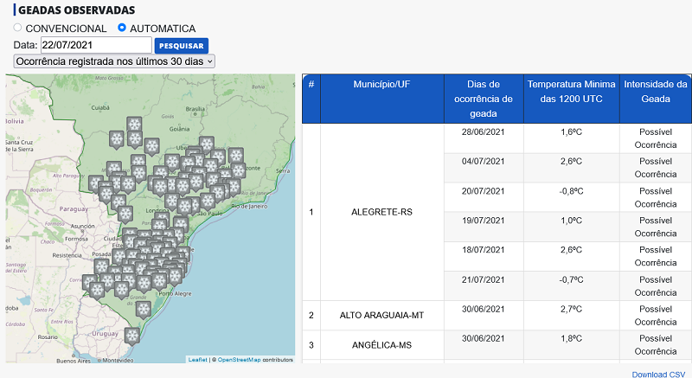Open the Leaflet attribution link

click(x=197, y=359)
